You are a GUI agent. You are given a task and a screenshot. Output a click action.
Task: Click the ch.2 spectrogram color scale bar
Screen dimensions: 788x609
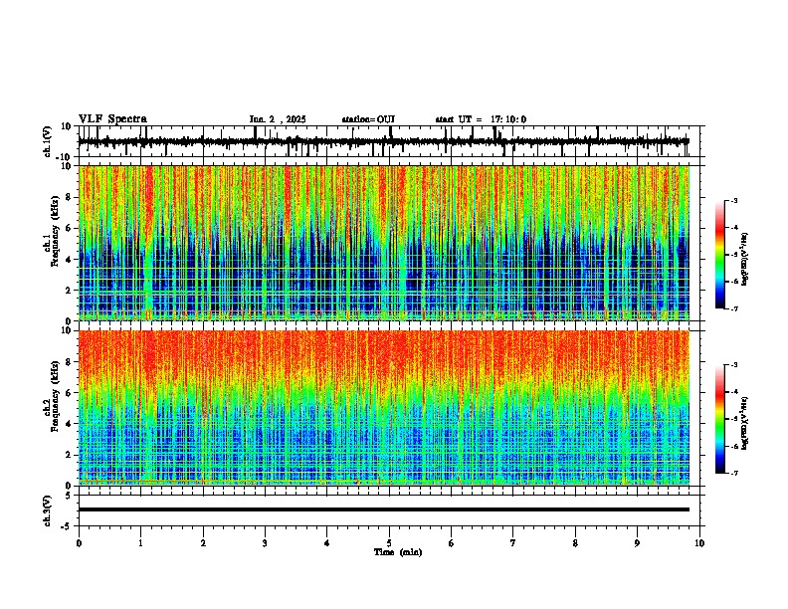coord(720,419)
